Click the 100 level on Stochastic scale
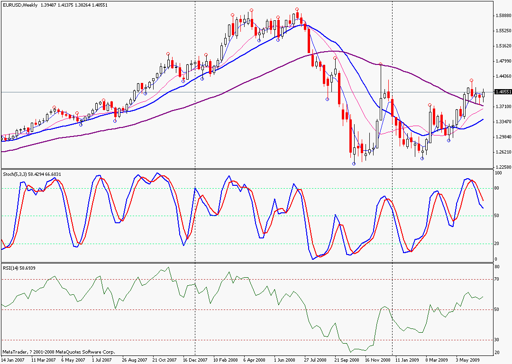This screenshot has height=364, width=512. tap(498, 173)
